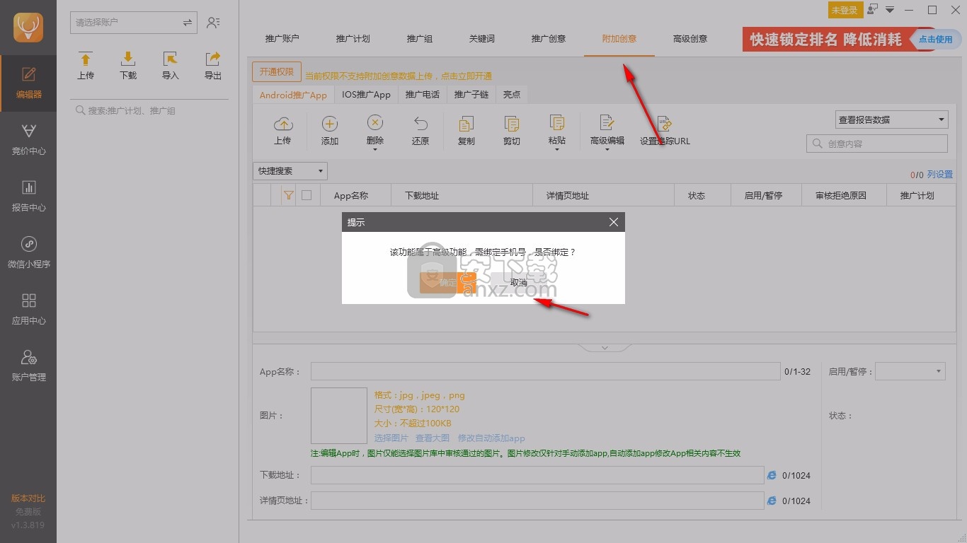Select the Highlights (亮点) sub-tab
Viewport: 967px width, 543px height.
click(x=512, y=95)
